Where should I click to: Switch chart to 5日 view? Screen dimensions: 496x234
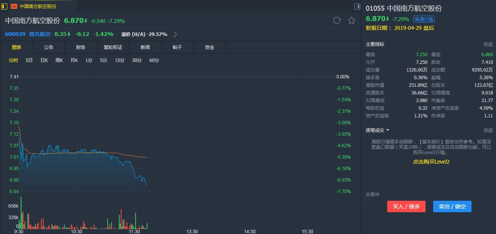29,60
